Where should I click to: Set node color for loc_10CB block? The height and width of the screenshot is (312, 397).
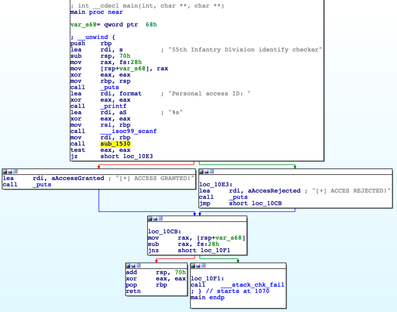click(x=150, y=219)
